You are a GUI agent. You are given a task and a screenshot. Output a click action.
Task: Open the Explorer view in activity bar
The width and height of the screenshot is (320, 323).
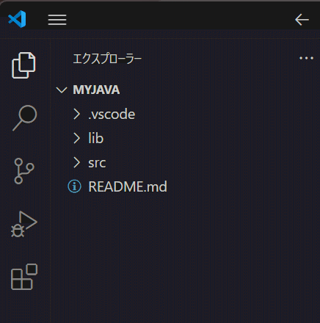[x=23, y=65]
